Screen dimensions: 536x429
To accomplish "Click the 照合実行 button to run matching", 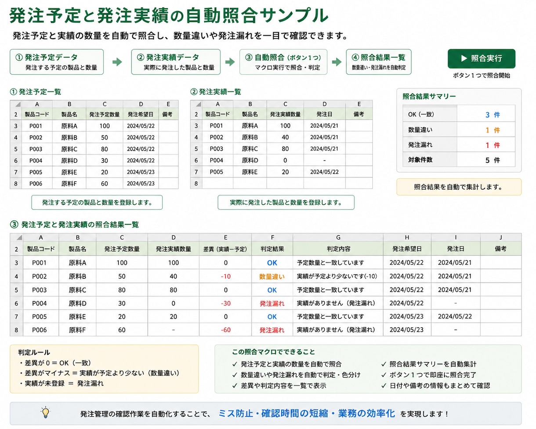I will coord(481,58).
